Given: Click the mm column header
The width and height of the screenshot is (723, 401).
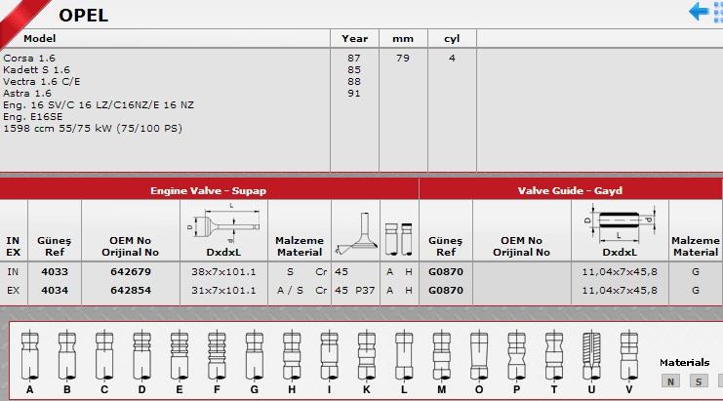Looking at the screenshot, I should (403, 39).
